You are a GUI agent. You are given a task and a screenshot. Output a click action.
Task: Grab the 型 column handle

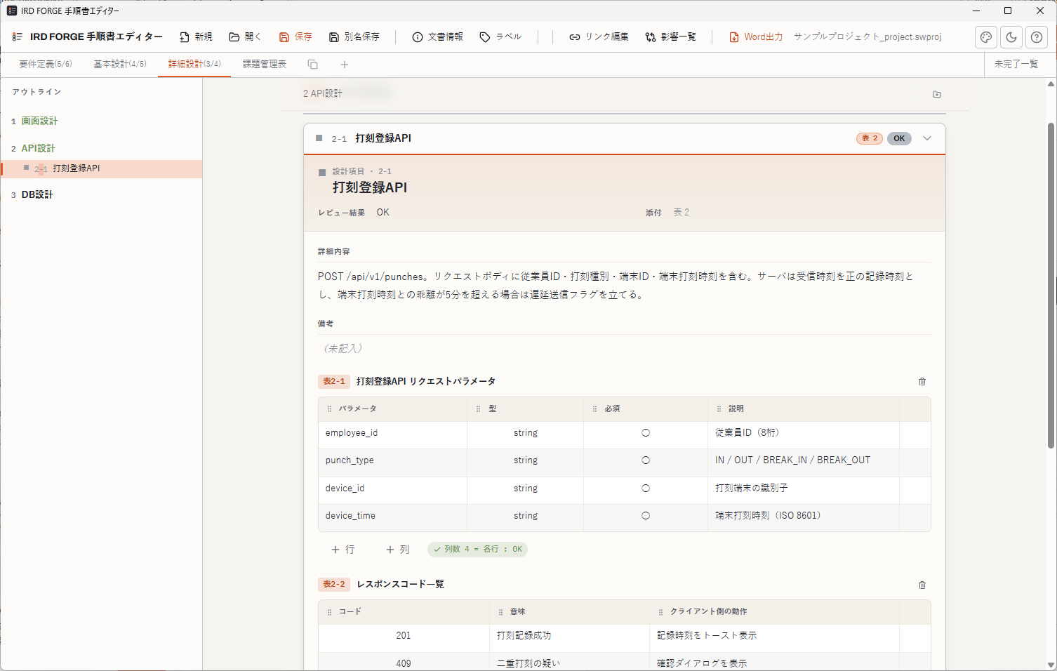(x=479, y=408)
